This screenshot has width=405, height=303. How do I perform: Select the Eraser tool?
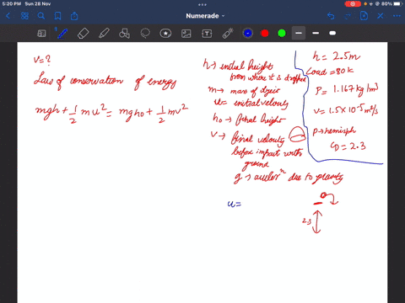[x=83, y=34]
